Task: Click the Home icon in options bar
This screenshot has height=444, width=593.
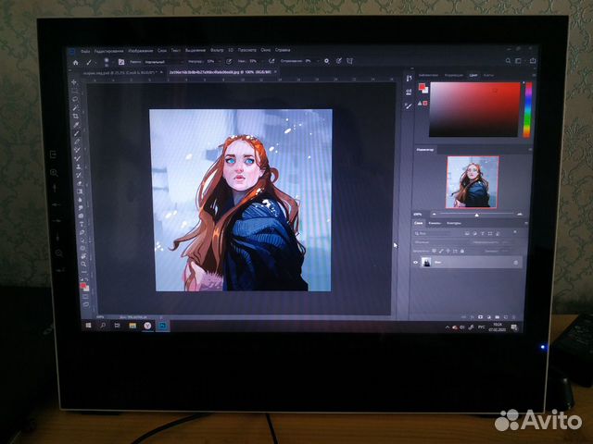Action: [76, 62]
